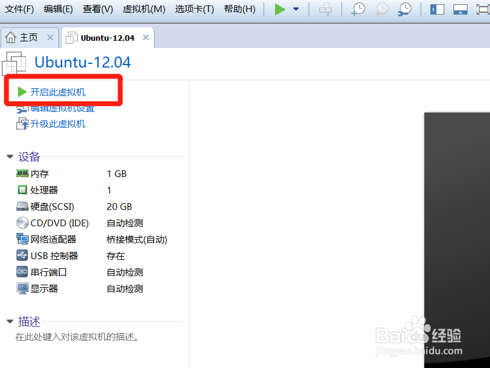Image resolution: width=490 pixels, height=368 pixels.
Task: Switch to the 主页 tab
Action: (x=29, y=38)
